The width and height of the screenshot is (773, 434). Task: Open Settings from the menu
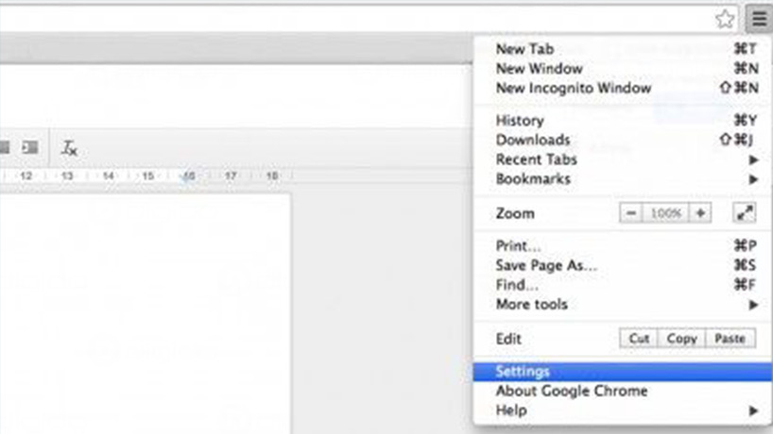tap(523, 372)
